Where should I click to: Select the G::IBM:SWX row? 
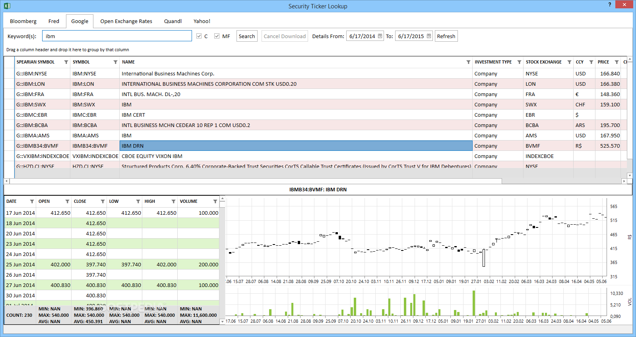pyautogui.click(x=315, y=104)
